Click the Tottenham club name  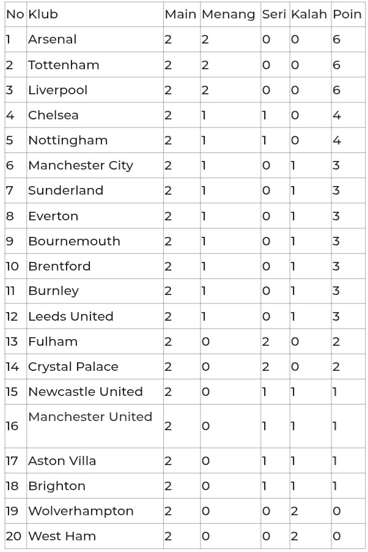tap(64, 65)
